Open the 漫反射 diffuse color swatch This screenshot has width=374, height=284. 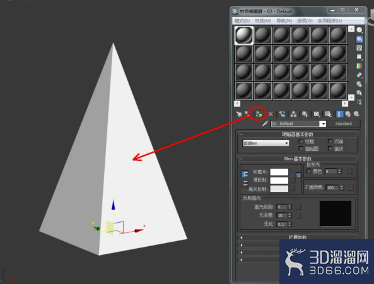(x=279, y=180)
